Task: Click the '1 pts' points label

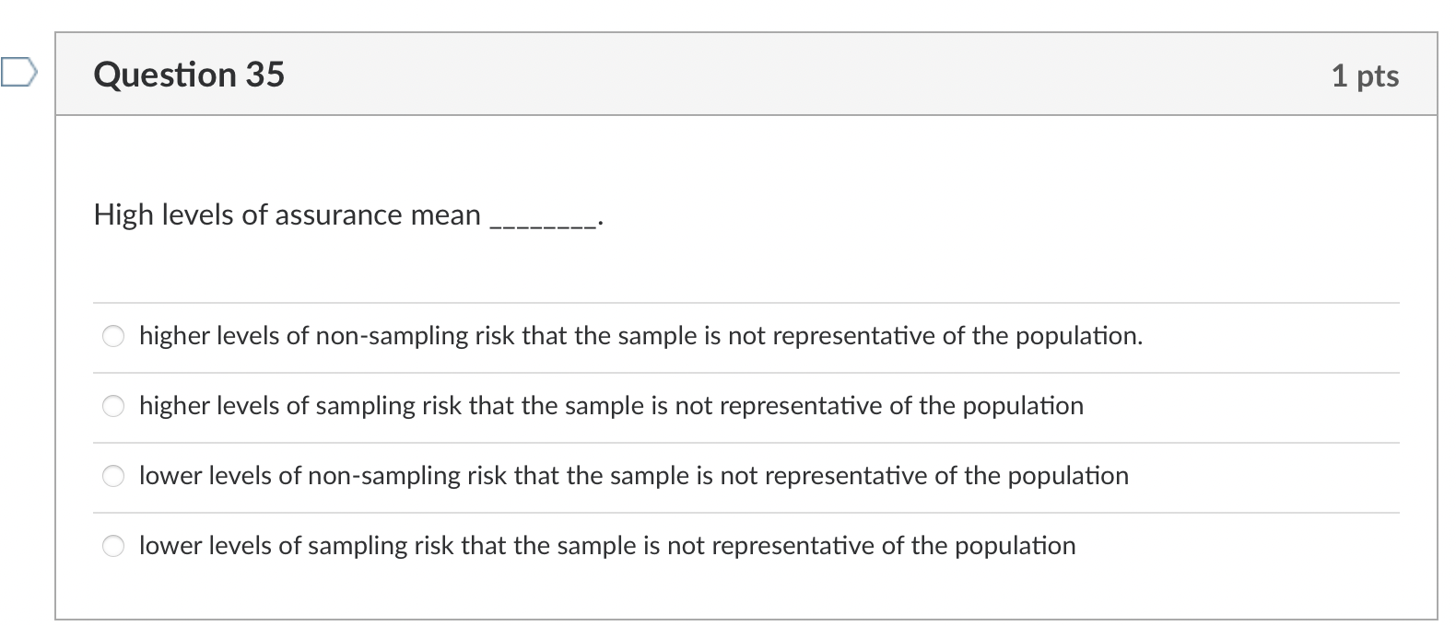Action: point(1365,75)
